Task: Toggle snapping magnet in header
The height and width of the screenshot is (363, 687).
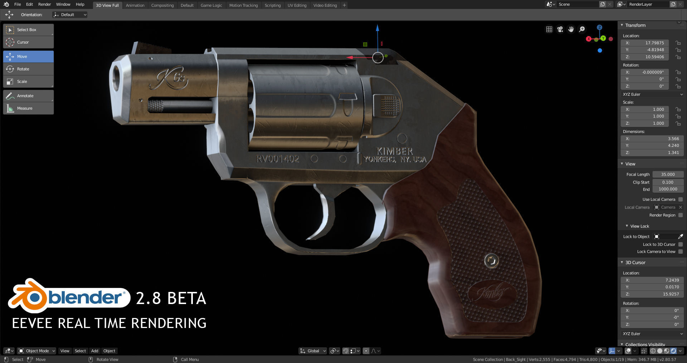Action: 346,351
